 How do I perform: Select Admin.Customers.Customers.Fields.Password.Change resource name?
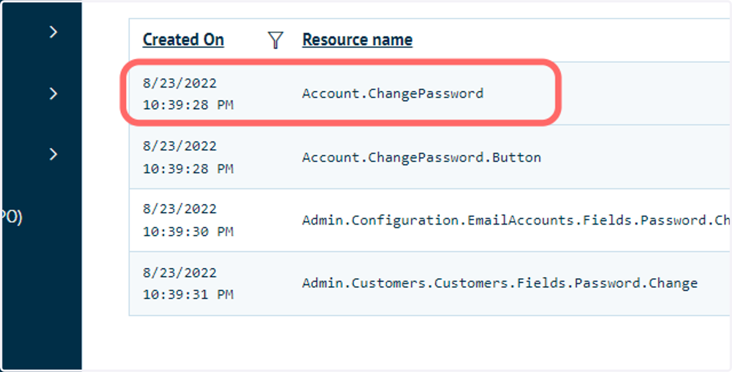500,284
